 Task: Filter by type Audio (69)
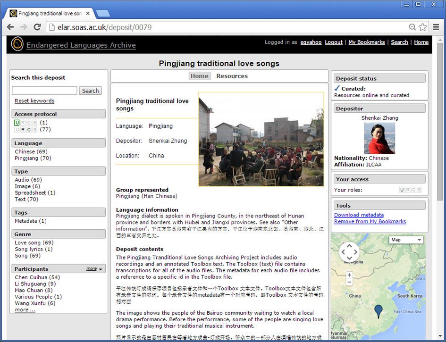(28, 180)
